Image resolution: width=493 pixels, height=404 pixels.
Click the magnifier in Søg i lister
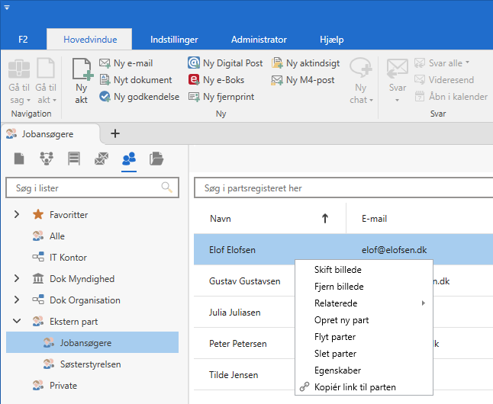[166, 188]
